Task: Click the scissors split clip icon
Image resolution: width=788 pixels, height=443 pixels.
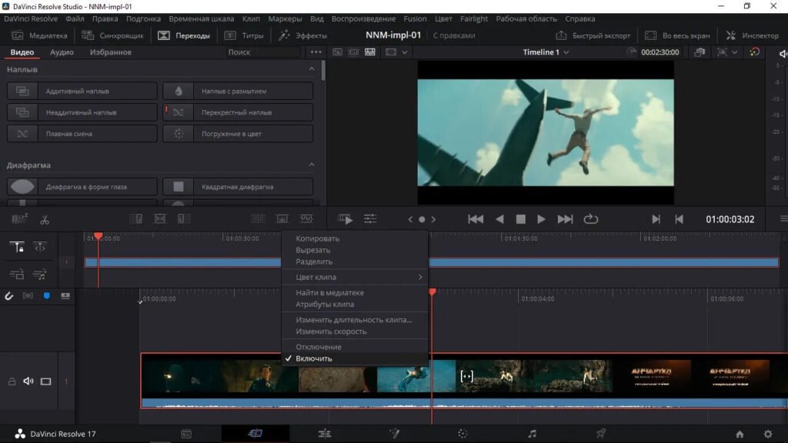Action: coord(45,219)
